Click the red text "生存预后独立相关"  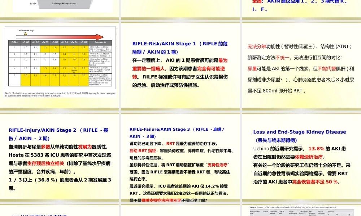(x=45, y=163)
